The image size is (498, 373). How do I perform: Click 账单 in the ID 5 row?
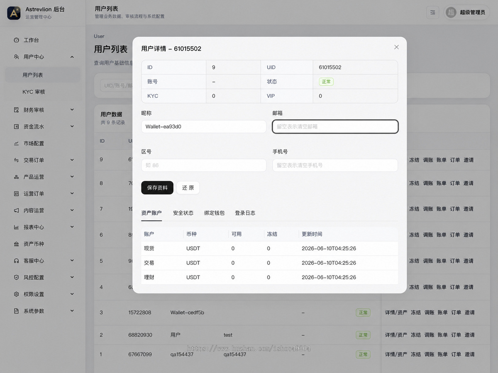click(x=441, y=261)
